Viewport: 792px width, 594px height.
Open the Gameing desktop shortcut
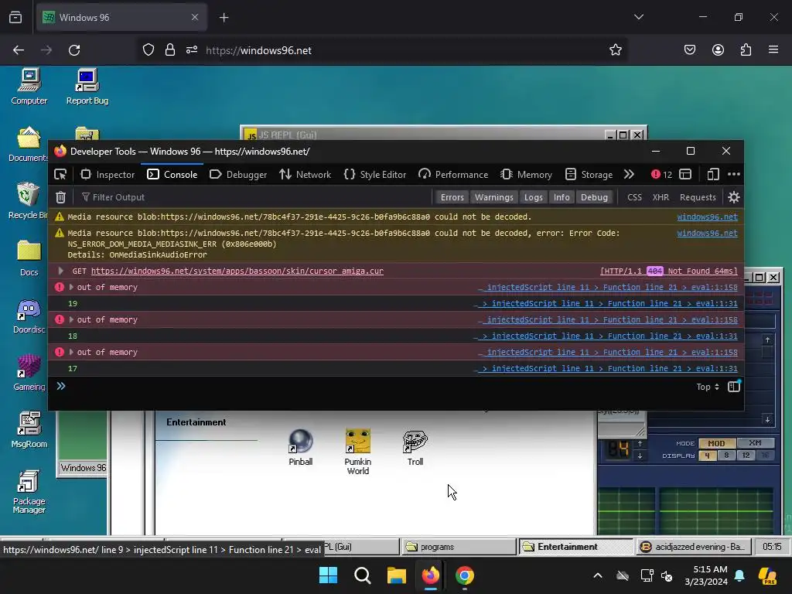[x=29, y=373]
